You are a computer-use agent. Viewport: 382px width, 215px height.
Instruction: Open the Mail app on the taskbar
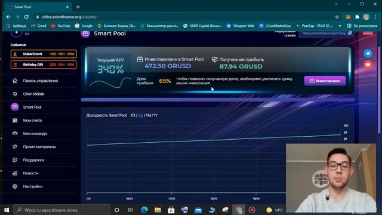[198, 210]
